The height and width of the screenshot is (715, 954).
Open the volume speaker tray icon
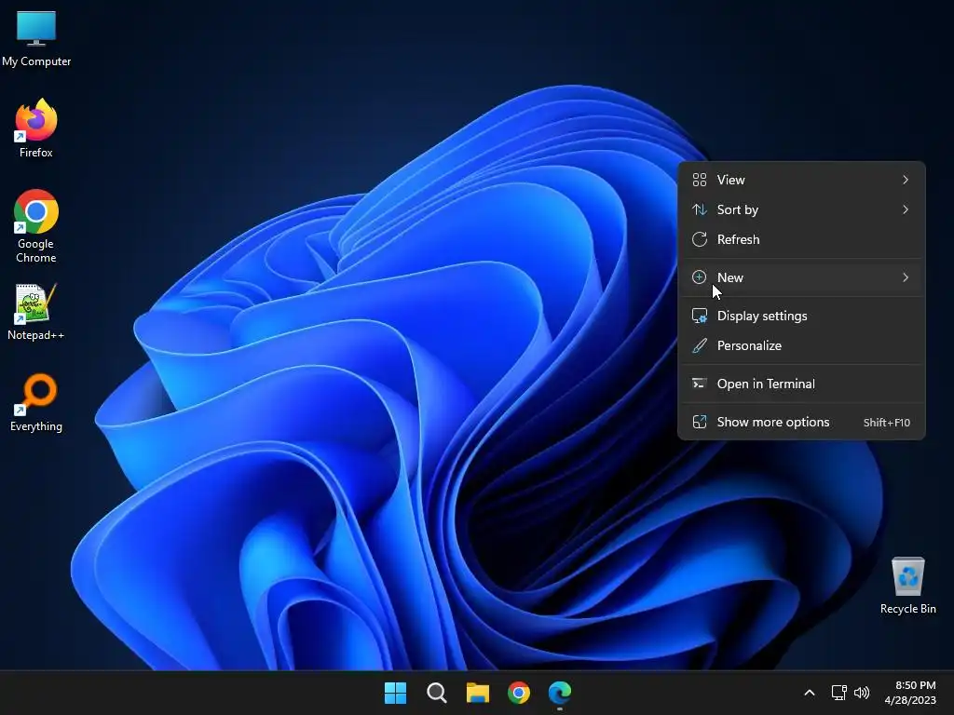[862, 693]
